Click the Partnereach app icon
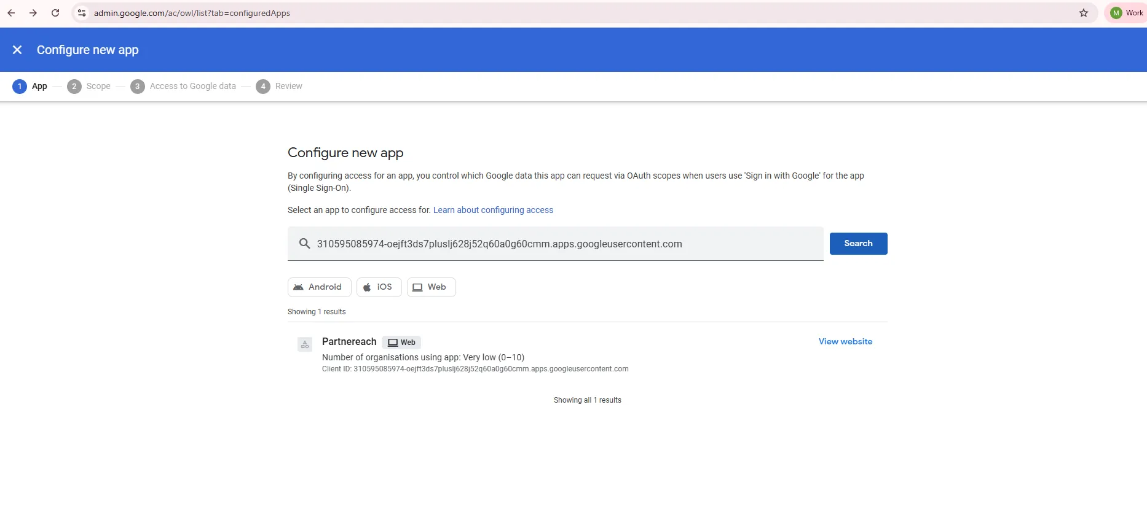This screenshot has width=1147, height=507. [x=305, y=344]
